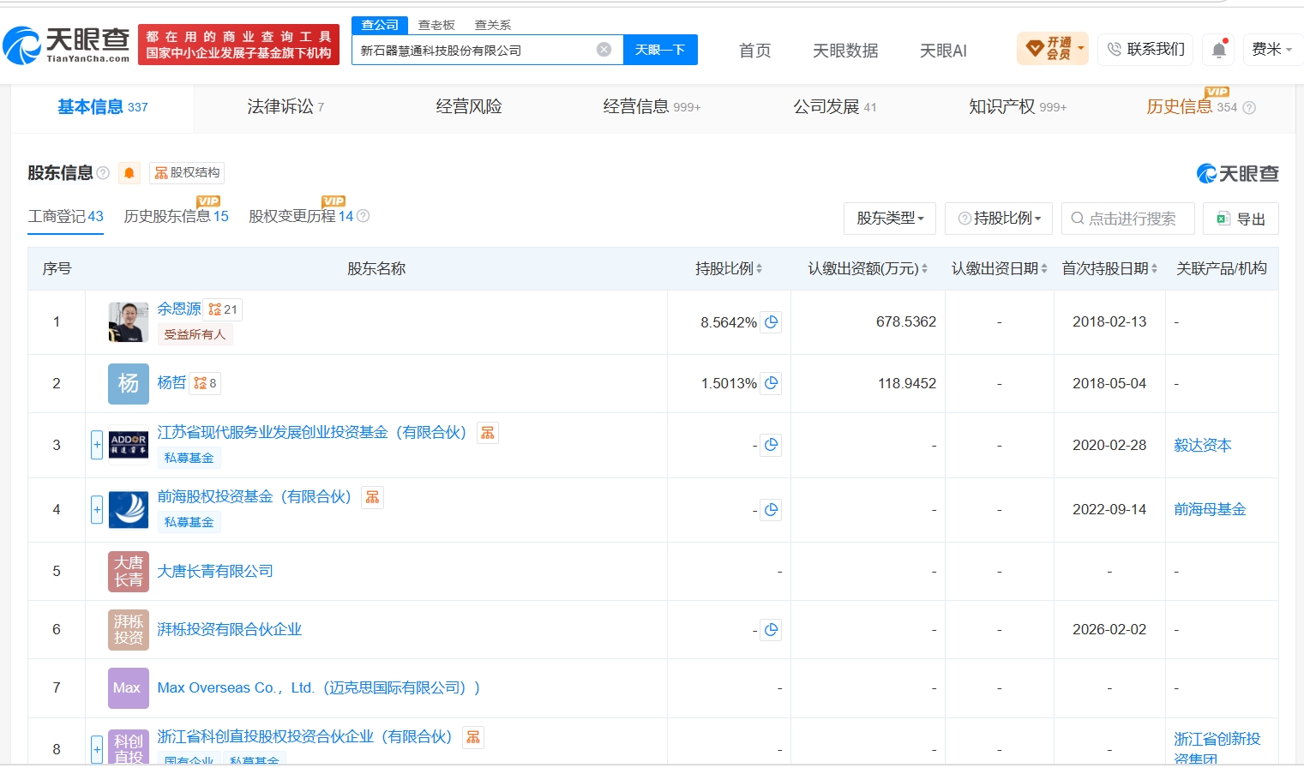This screenshot has width=1304, height=768.
Task: Clear the company search box text
Action: (604, 50)
